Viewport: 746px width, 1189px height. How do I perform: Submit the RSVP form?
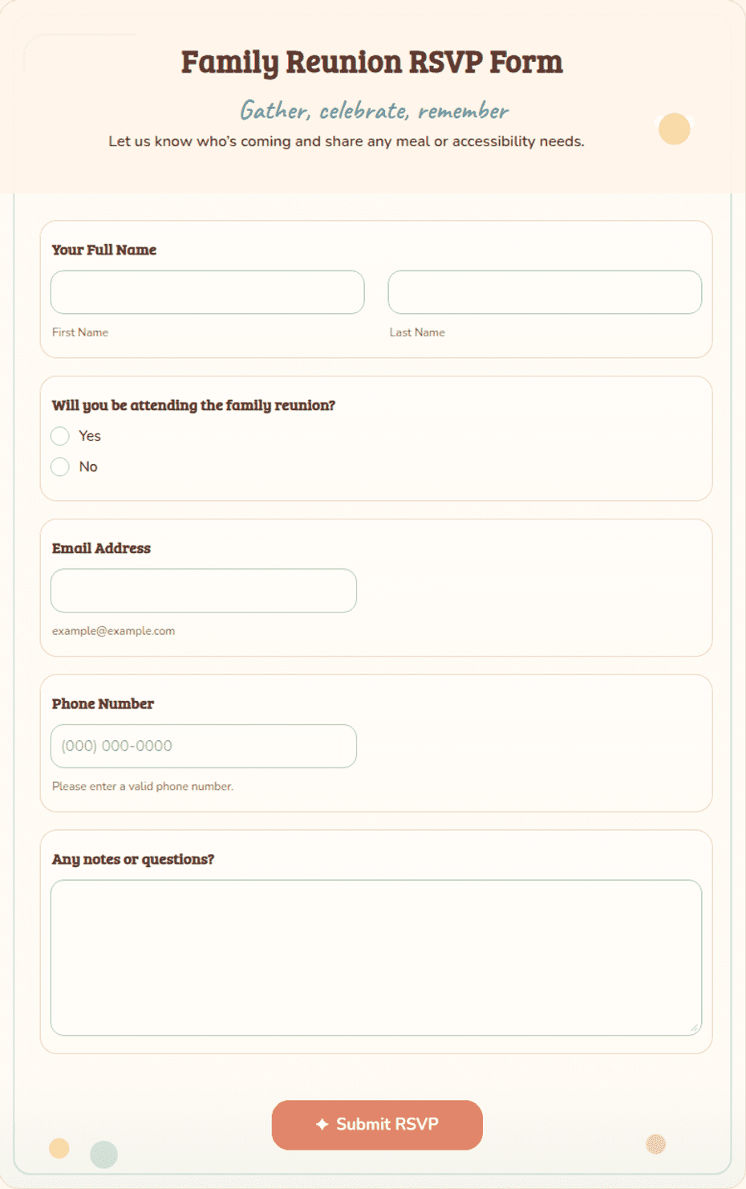(x=377, y=1125)
